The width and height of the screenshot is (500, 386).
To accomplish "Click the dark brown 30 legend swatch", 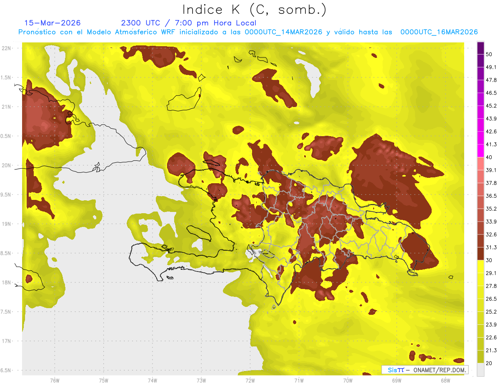I will (x=480, y=254).
